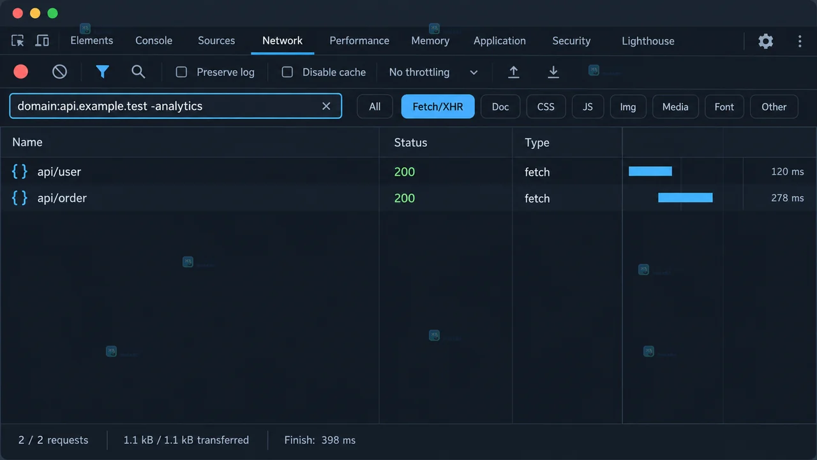
Task: Go to the Memory tab
Action: pyautogui.click(x=430, y=40)
